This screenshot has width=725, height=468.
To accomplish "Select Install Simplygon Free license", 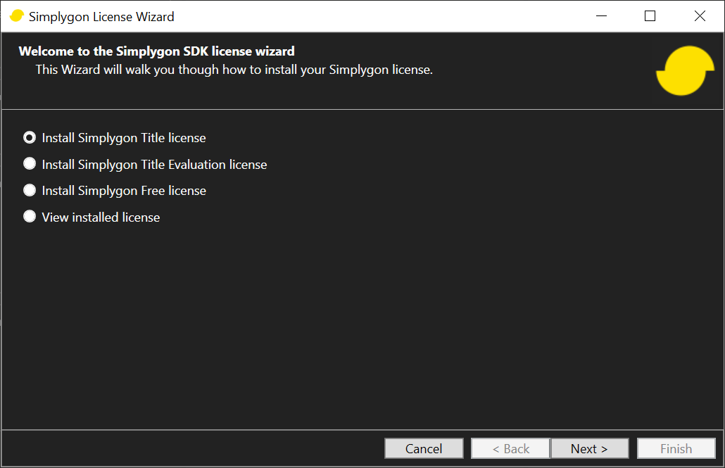I will (29, 189).
